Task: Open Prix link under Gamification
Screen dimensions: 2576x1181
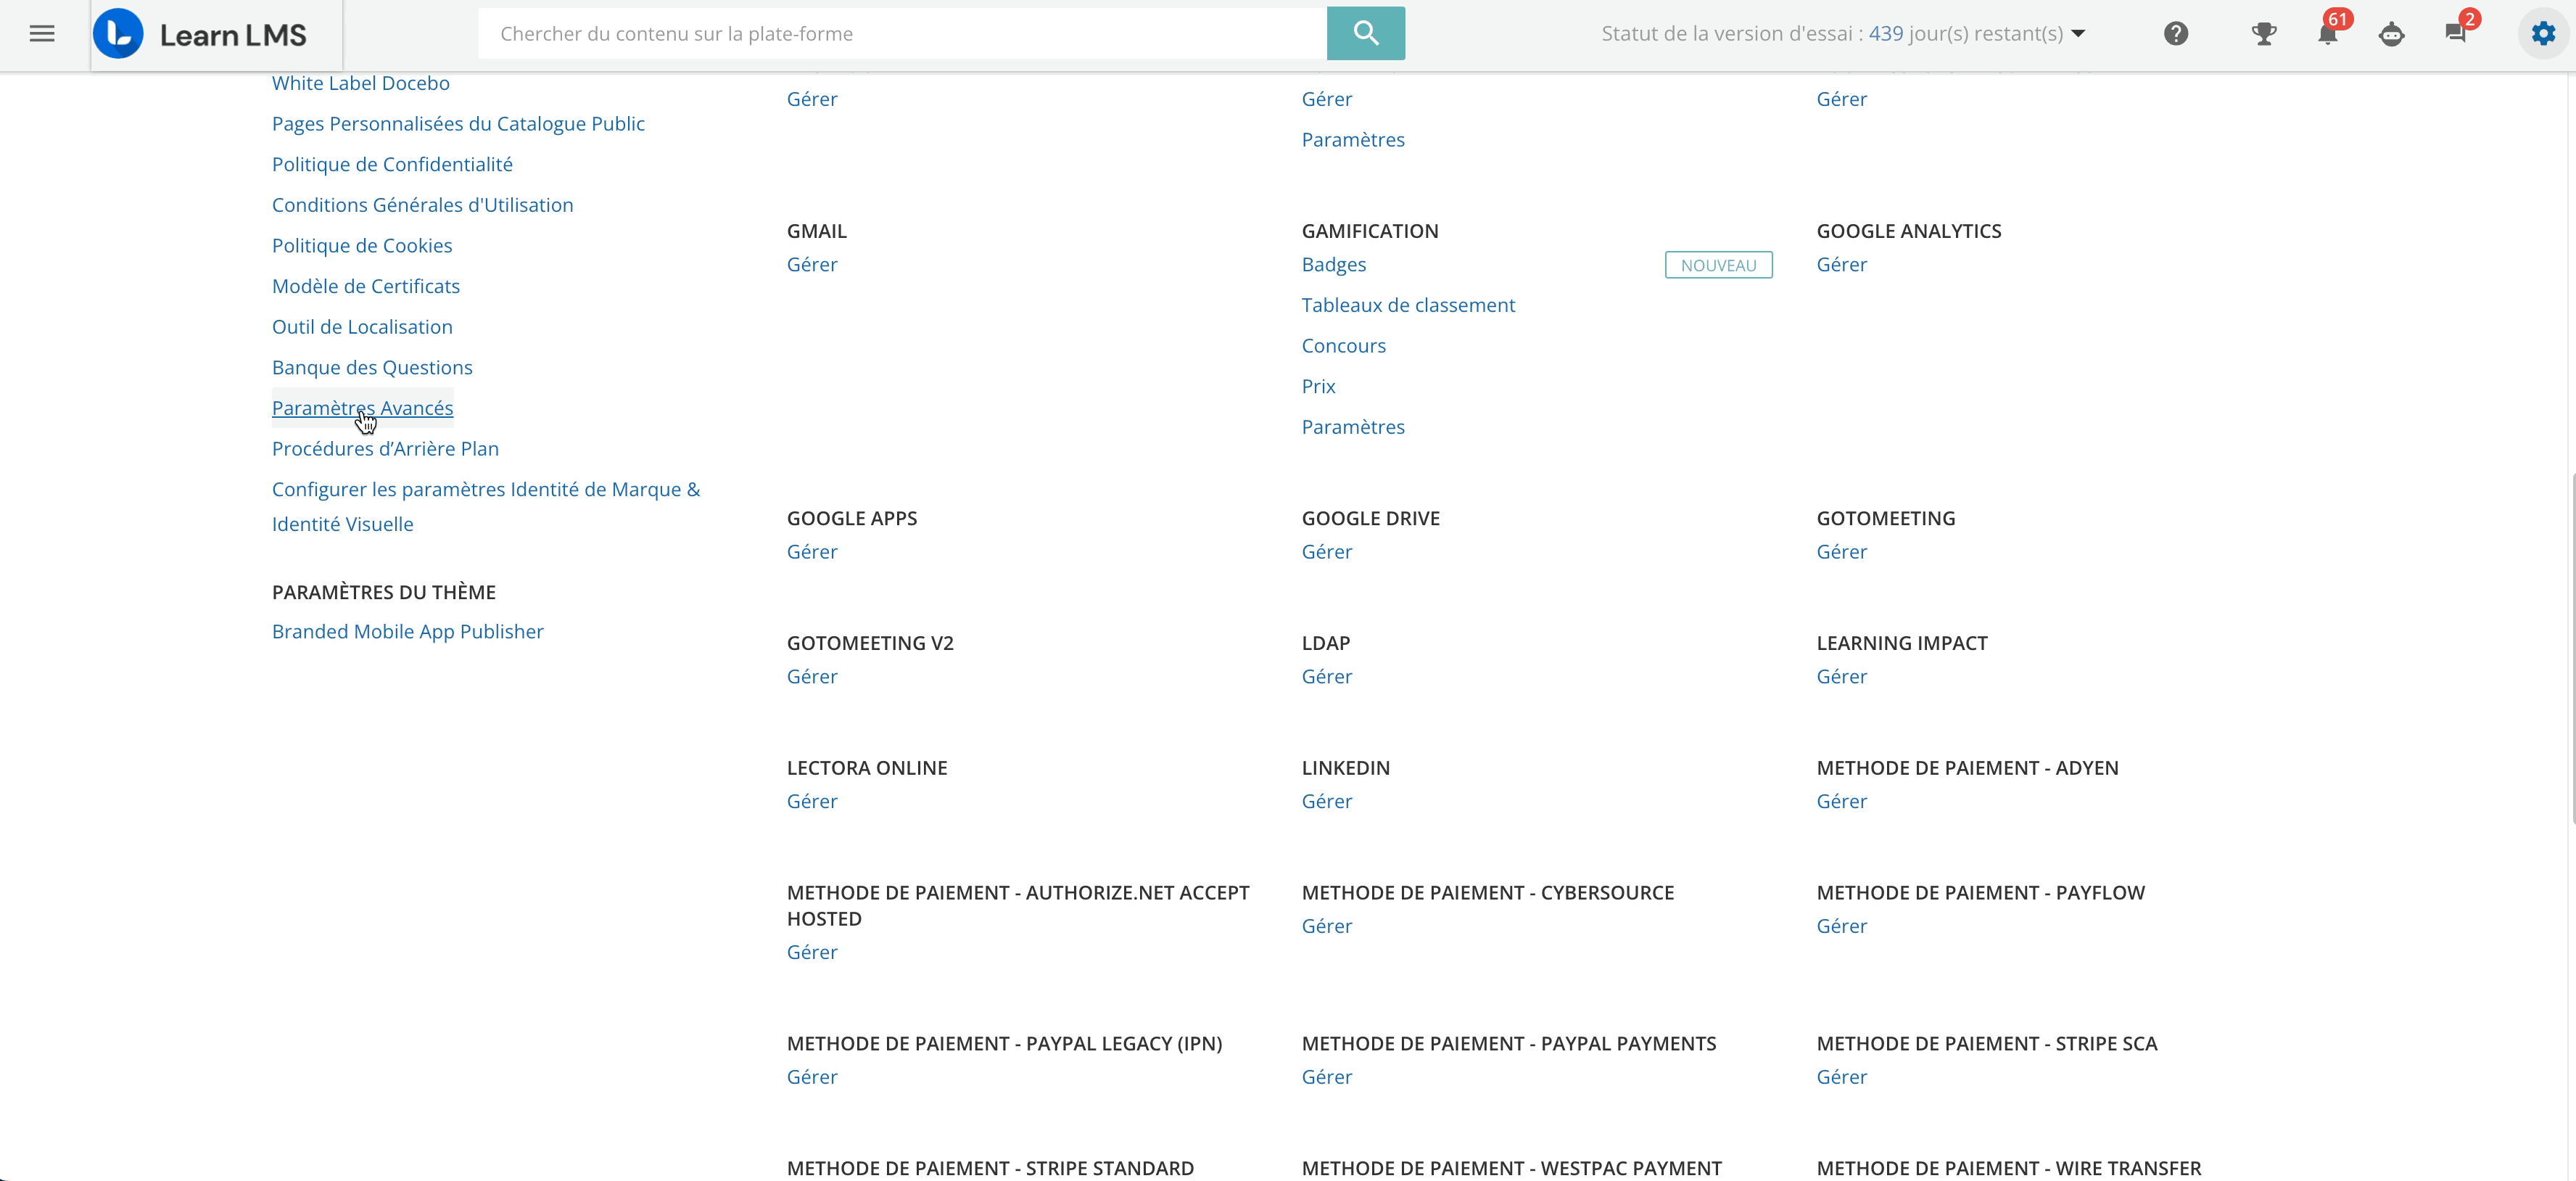Action: click(x=1318, y=387)
